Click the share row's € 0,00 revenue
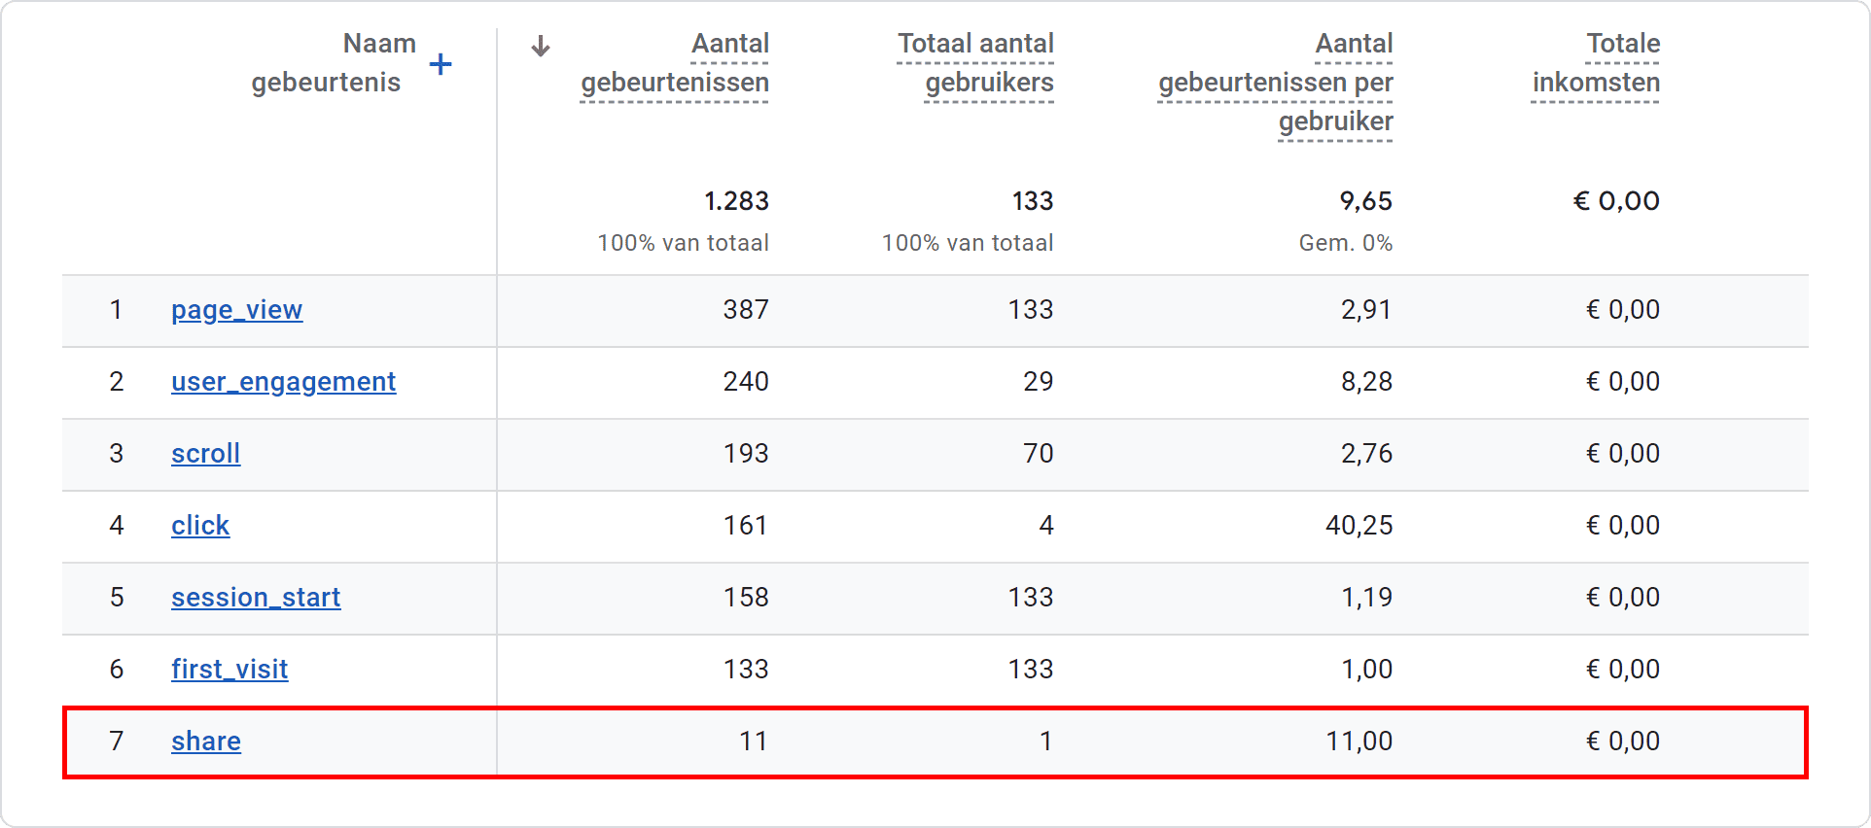1871x828 pixels. (x=1623, y=742)
